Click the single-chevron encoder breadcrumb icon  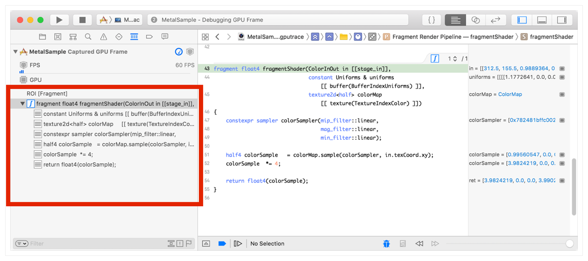pos(329,37)
